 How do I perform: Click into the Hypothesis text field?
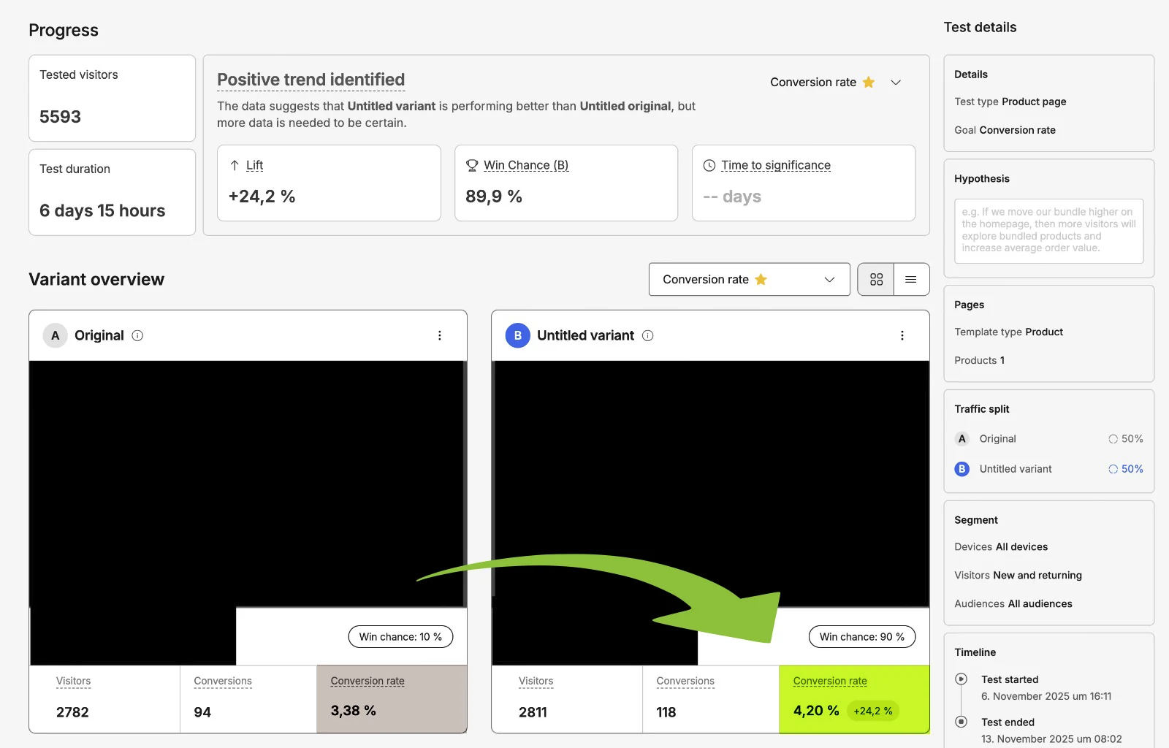click(x=1049, y=231)
